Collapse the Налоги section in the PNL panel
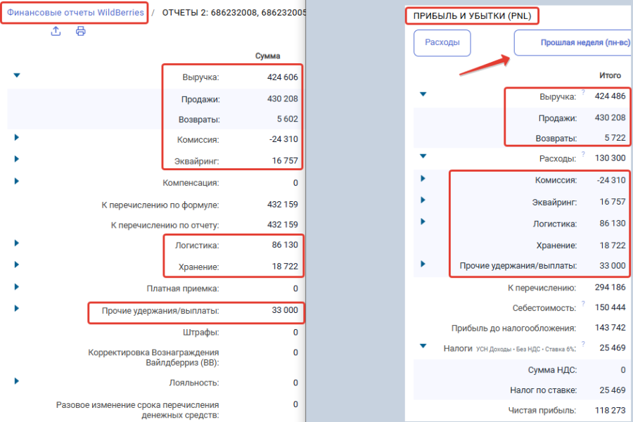Viewport: 633px width, 422px height. (423, 346)
